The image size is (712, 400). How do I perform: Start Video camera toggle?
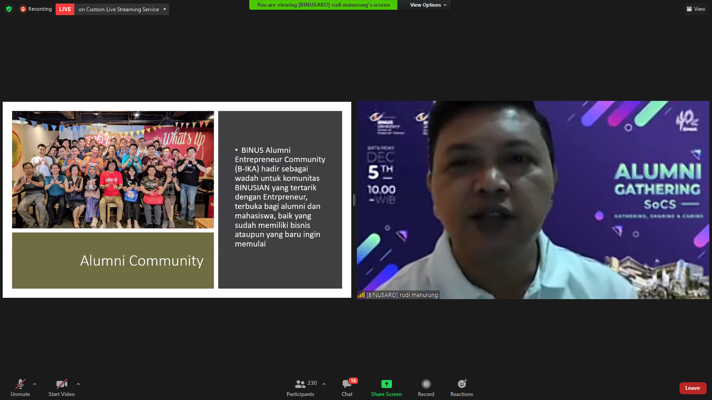point(61,388)
